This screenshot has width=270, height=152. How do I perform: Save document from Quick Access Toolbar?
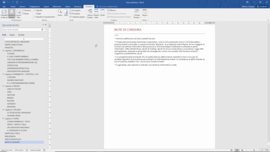(x=4, y=2)
